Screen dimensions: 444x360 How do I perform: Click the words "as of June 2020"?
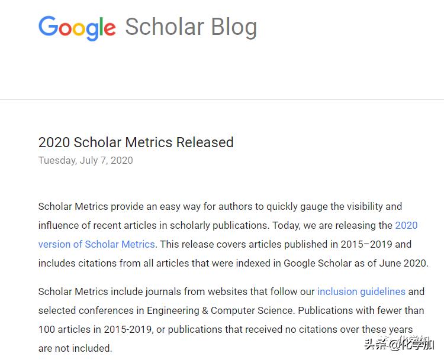(392, 263)
